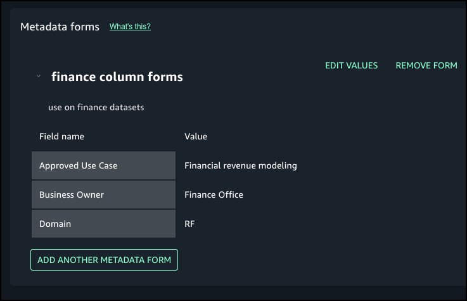The height and width of the screenshot is (301, 467).
Task: Toggle the chevron beside finance column forms
Action: point(39,76)
